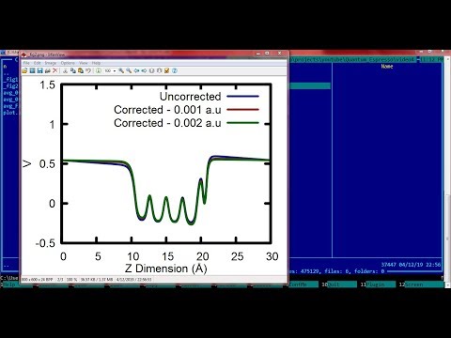Click the '37447 04/12/19 22:56' file info line
Image resolution: width=451 pixels, height=338 pixels.
pyautogui.click(x=411, y=265)
